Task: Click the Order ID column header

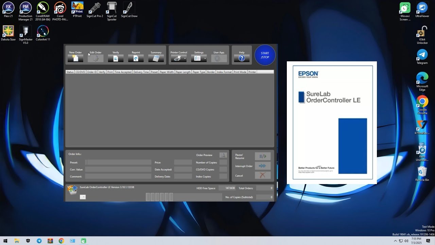Action: (x=92, y=72)
